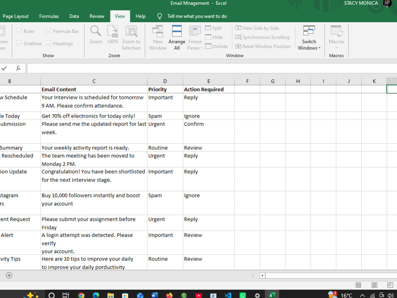The width and height of the screenshot is (397, 298).
Task: Click View Side by Side
Action: click(257, 28)
